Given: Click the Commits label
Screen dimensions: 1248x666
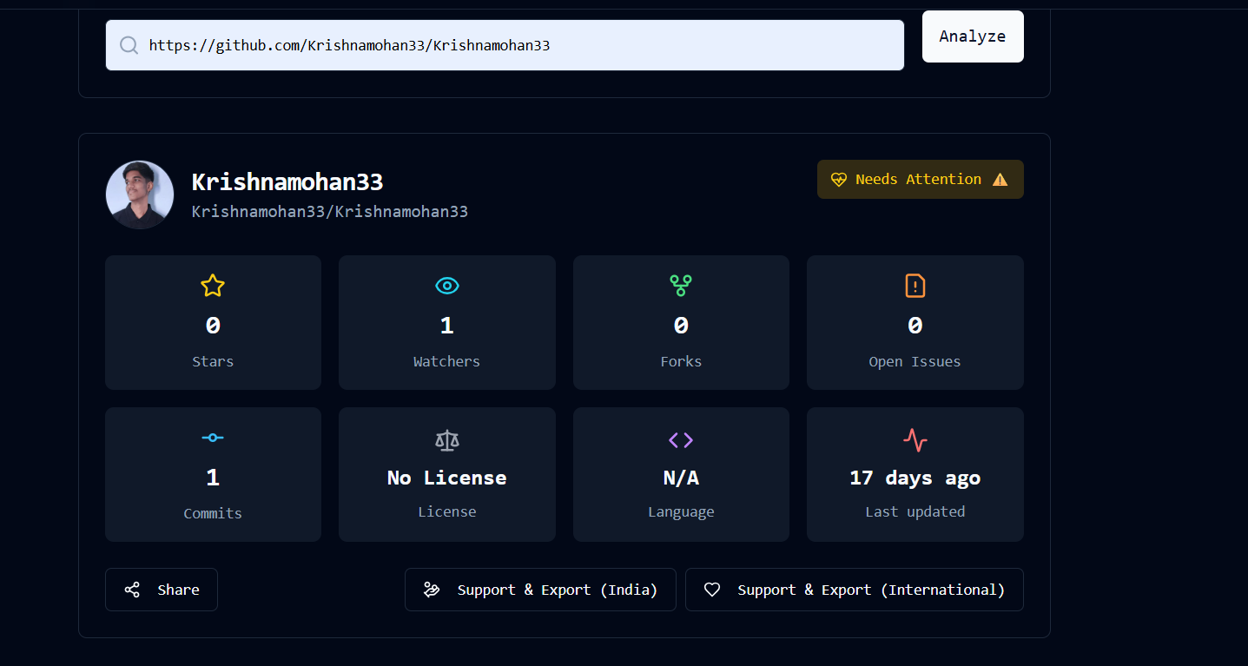Looking at the screenshot, I should 213,514.
